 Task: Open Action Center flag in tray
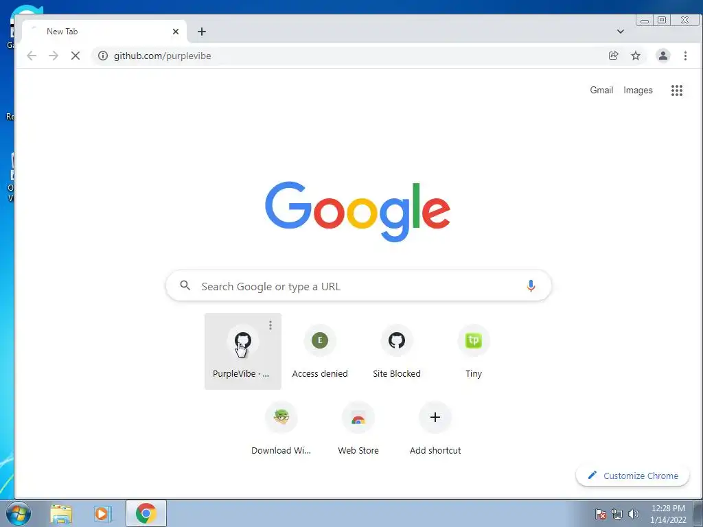[600, 514]
